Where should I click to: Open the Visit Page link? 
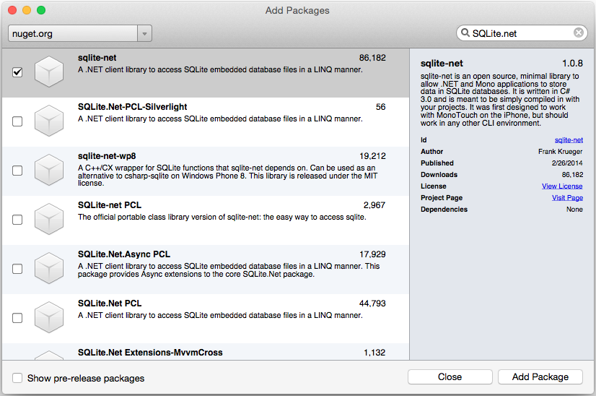(x=567, y=198)
